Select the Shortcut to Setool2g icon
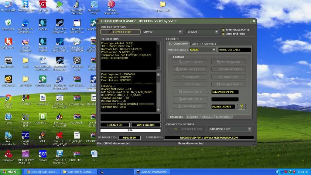 tap(77, 8)
